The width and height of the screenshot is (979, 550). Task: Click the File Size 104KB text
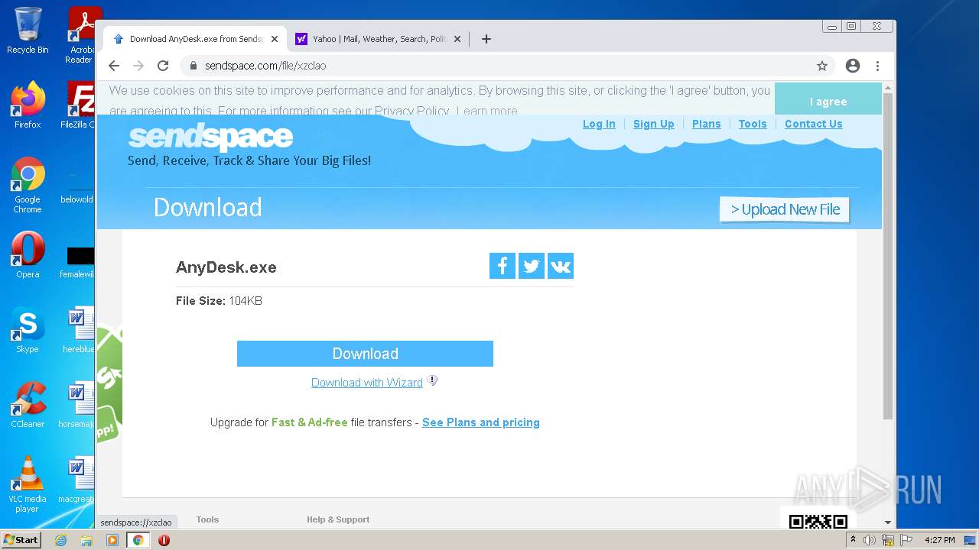tap(219, 301)
